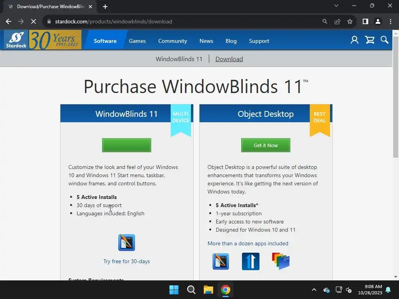Image resolution: width=399 pixels, height=299 pixels.
Task: Click '30 days of support' text
Action: point(99,205)
